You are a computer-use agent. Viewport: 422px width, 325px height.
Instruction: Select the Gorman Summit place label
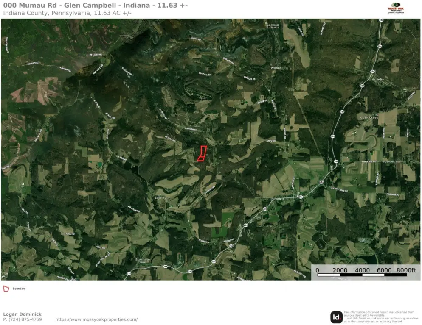click(273, 26)
